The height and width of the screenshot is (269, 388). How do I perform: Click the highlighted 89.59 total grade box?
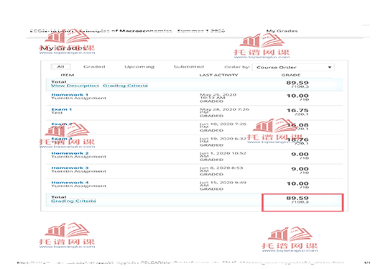point(302,202)
